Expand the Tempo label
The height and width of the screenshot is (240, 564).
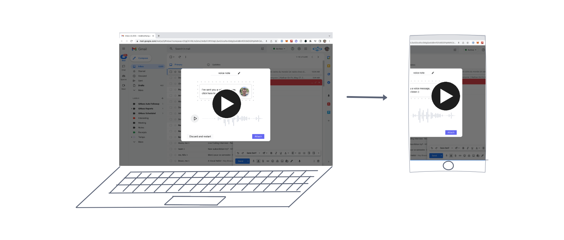(x=132, y=137)
